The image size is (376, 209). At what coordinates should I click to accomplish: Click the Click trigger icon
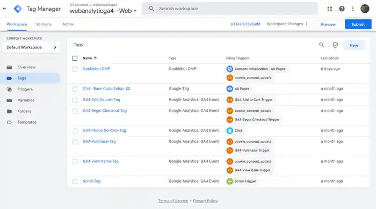tap(230, 131)
